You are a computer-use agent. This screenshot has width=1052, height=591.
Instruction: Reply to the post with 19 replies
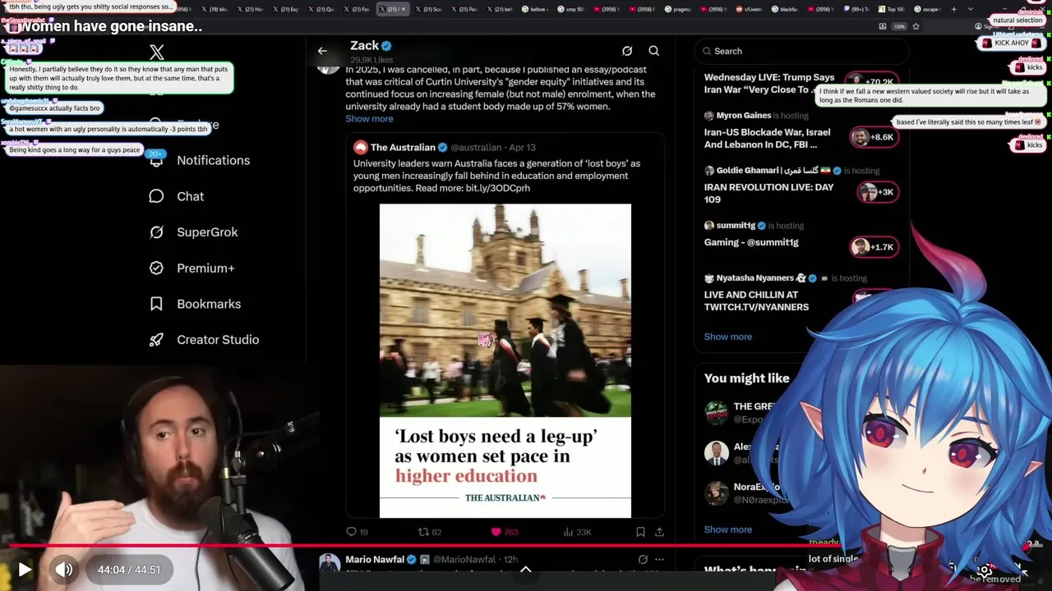[358, 532]
